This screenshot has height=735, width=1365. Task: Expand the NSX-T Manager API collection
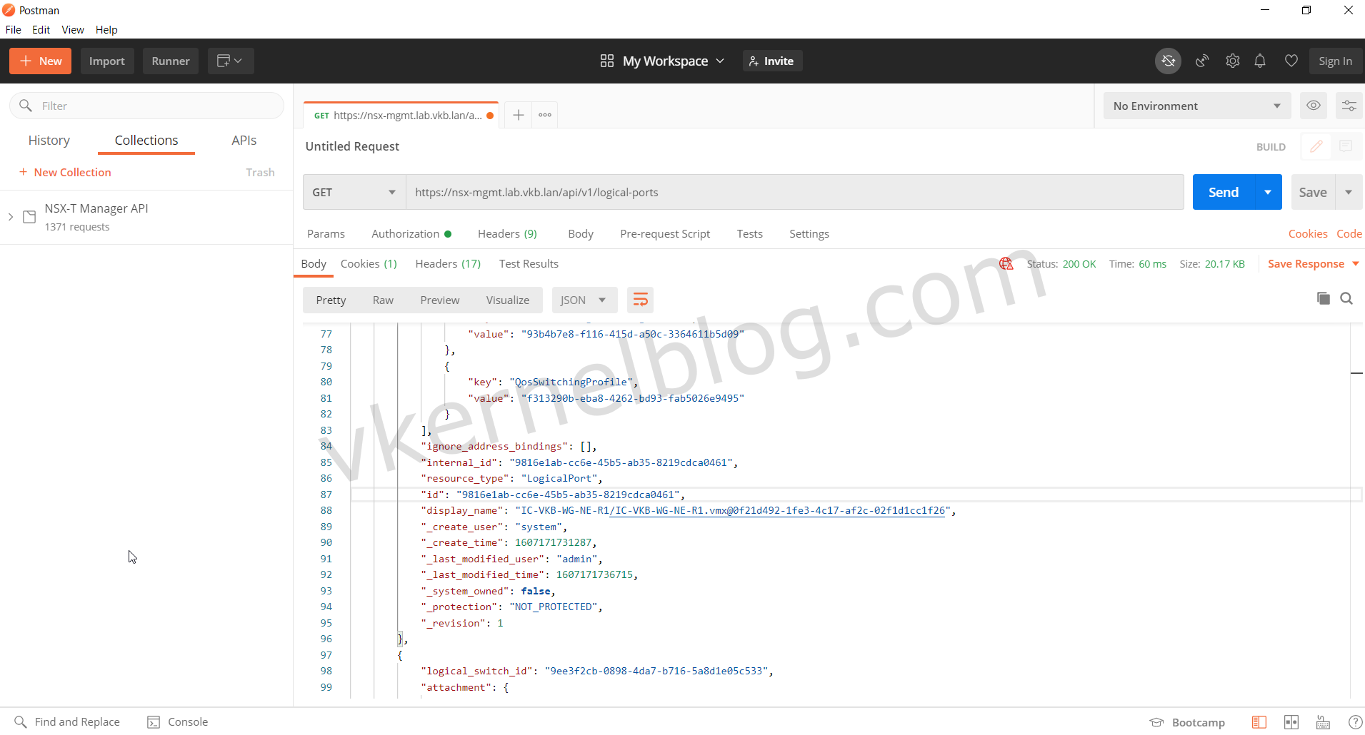point(11,217)
